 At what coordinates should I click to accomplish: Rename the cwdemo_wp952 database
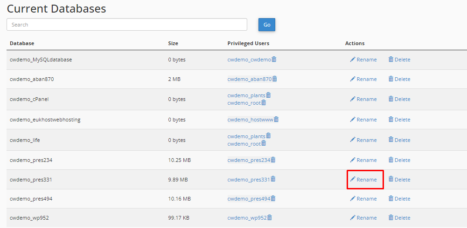tap(363, 218)
